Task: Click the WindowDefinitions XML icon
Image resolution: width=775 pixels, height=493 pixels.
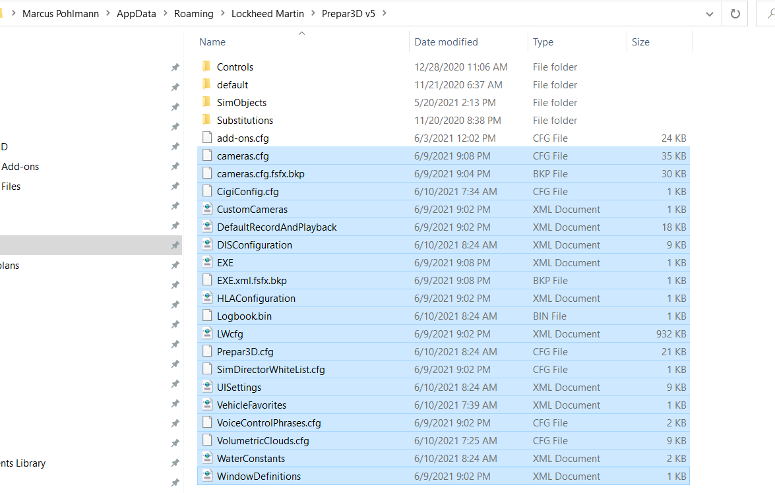Action: pyautogui.click(x=208, y=475)
